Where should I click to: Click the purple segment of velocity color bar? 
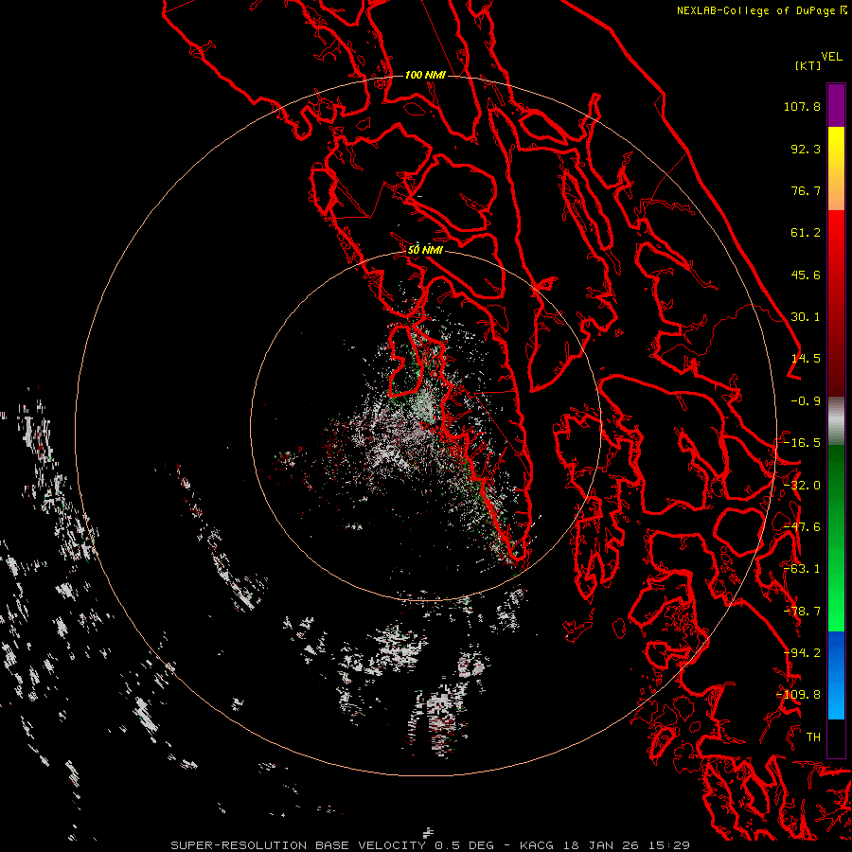[836, 105]
